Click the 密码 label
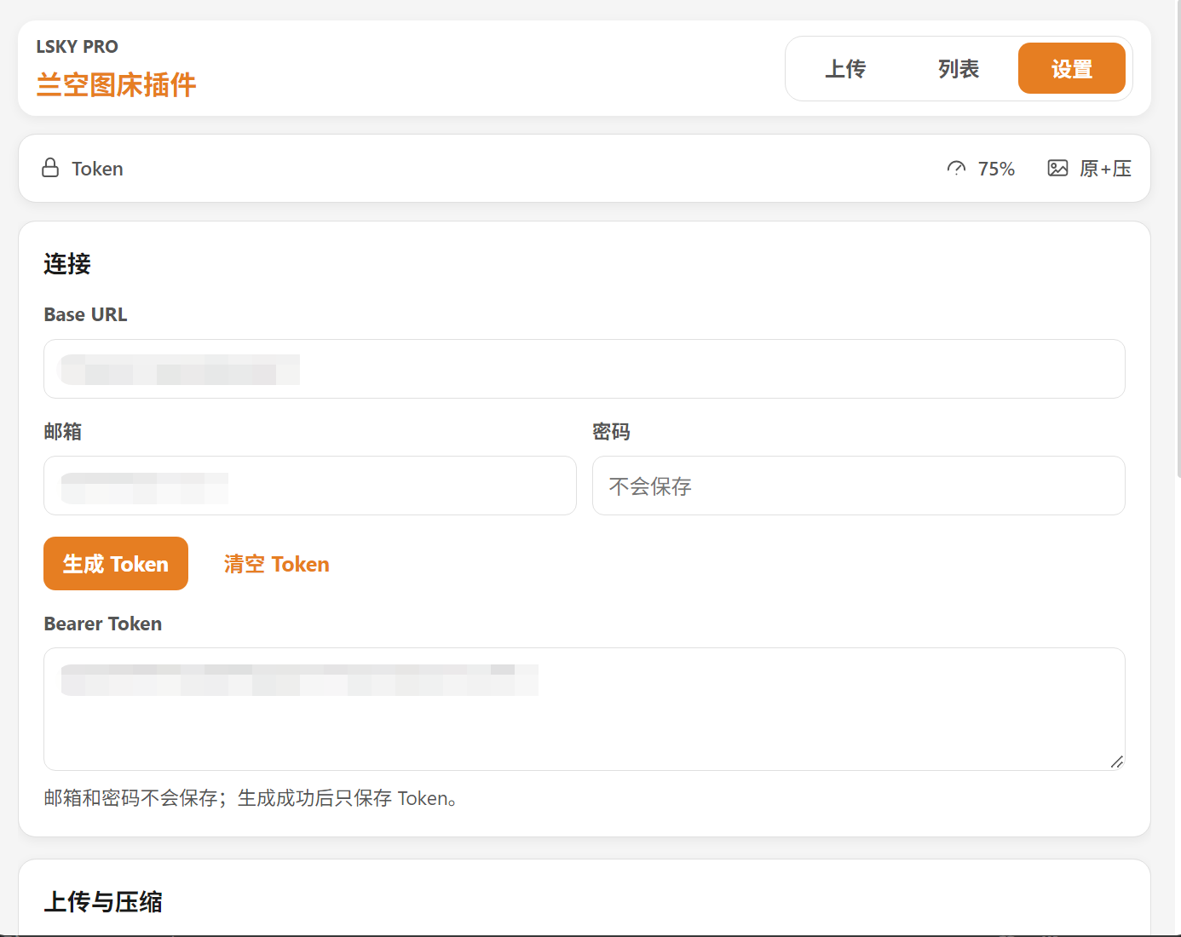 click(611, 432)
